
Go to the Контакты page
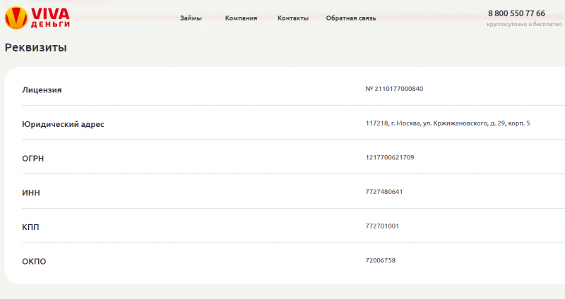point(293,18)
